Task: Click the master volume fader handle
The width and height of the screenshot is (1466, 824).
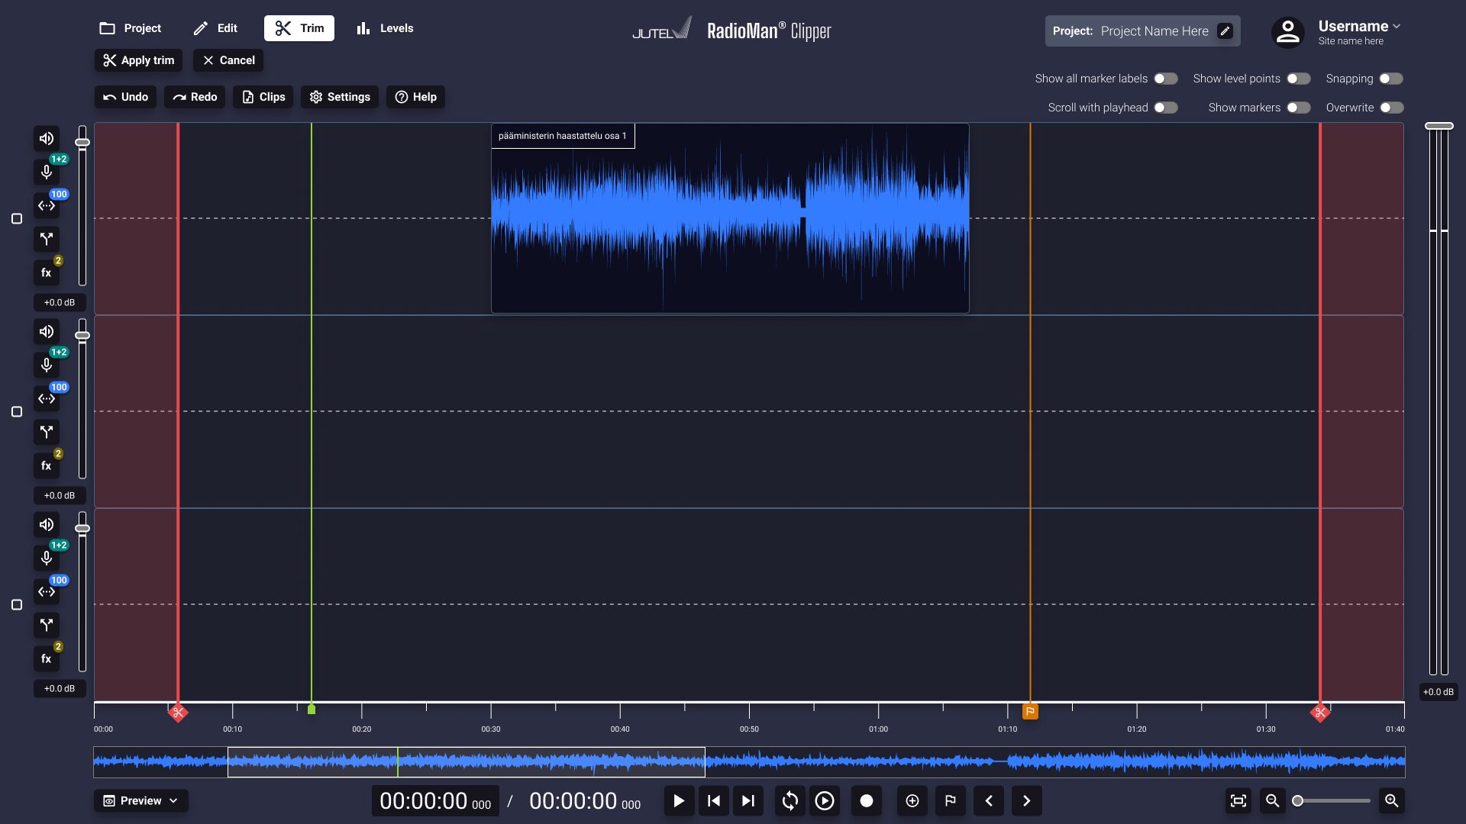Action: (x=1439, y=126)
